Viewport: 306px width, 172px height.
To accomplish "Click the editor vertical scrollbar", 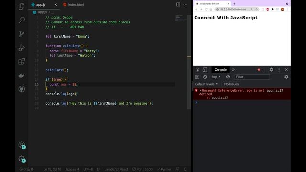I will click(189, 63).
